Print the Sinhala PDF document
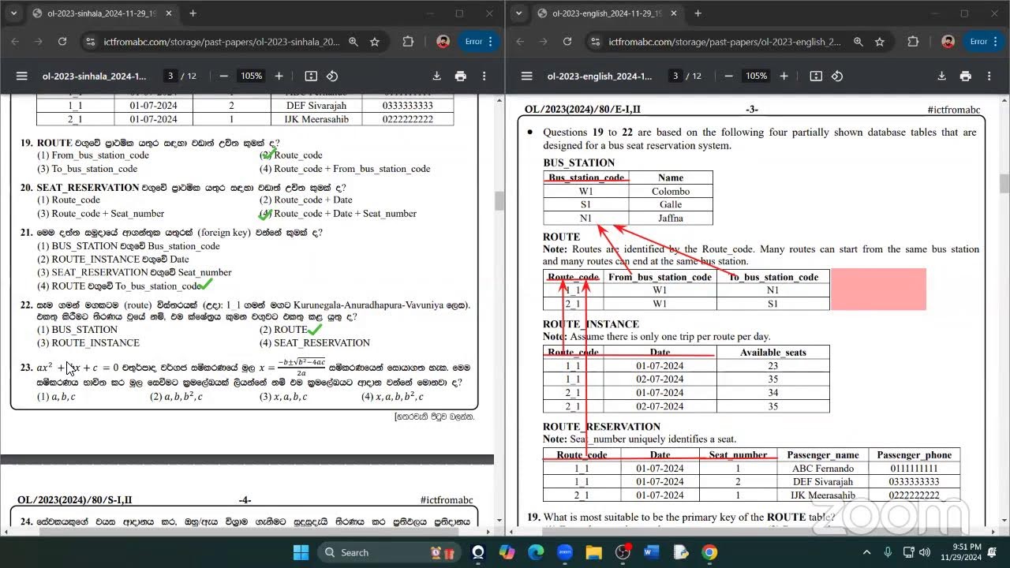1010x568 pixels. click(461, 76)
